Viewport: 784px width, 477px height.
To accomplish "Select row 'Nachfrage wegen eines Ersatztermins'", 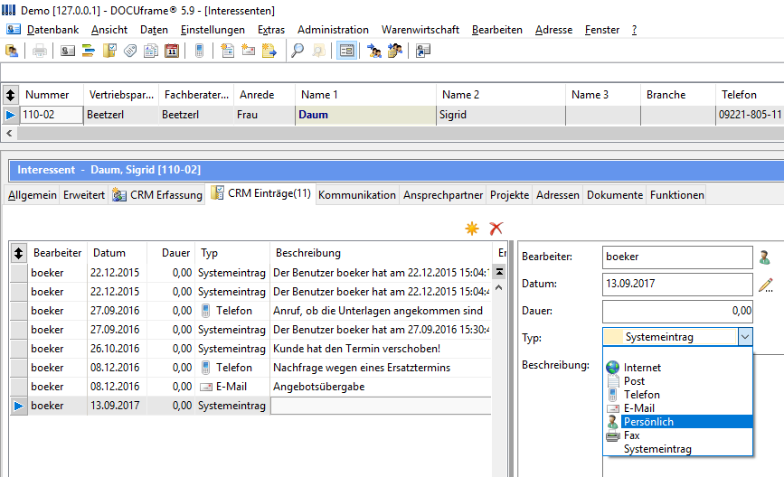I will pos(251,368).
